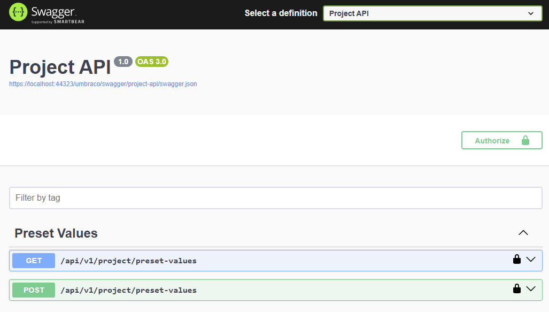Focus the Filter by tag field
549x312 pixels.
(x=275, y=198)
